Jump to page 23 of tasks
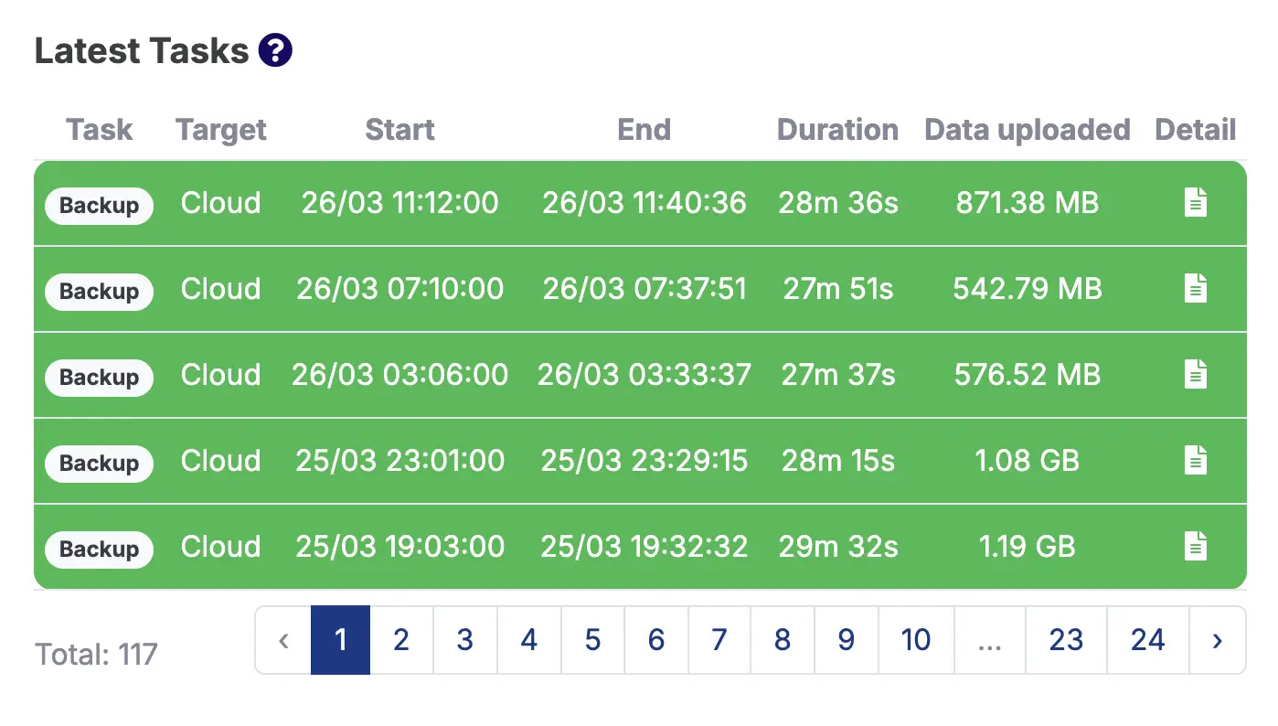Screen dimensions: 1278x726 point(1066,640)
